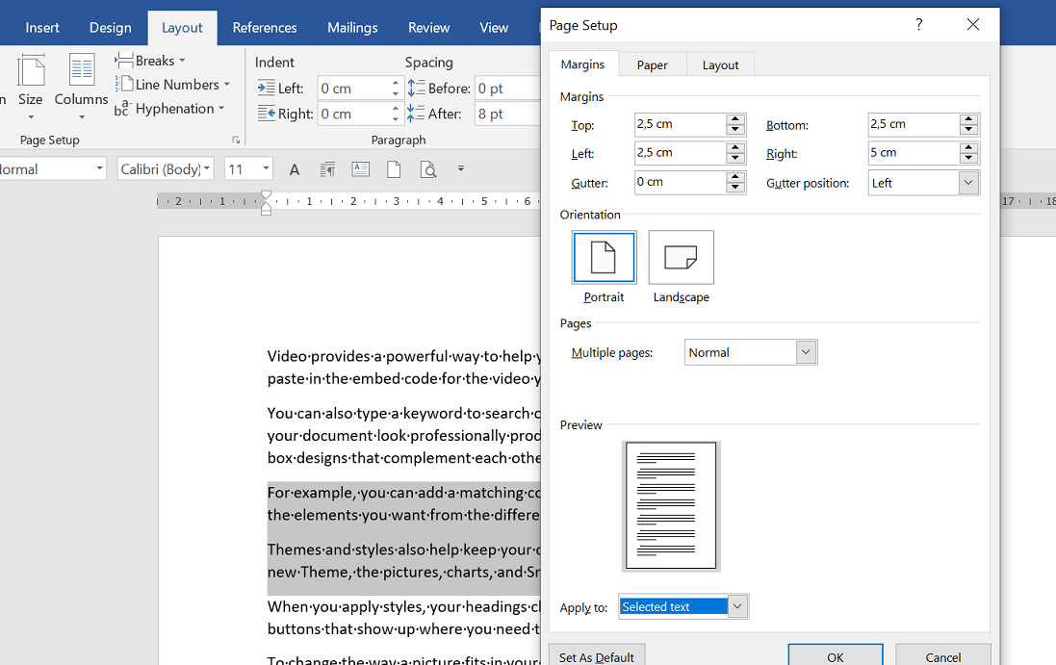
Task: Click the Top margin field
Action: (681, 124)
